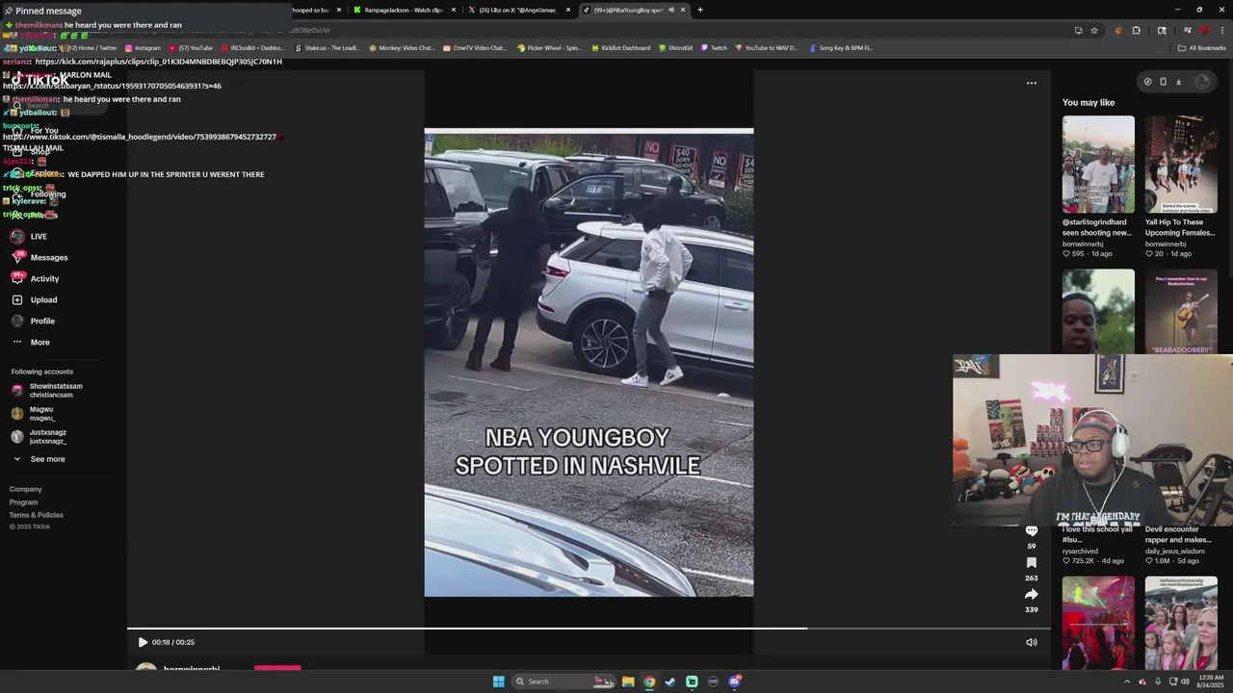Open KickBot Dashboard bookmark

point(620,47)
